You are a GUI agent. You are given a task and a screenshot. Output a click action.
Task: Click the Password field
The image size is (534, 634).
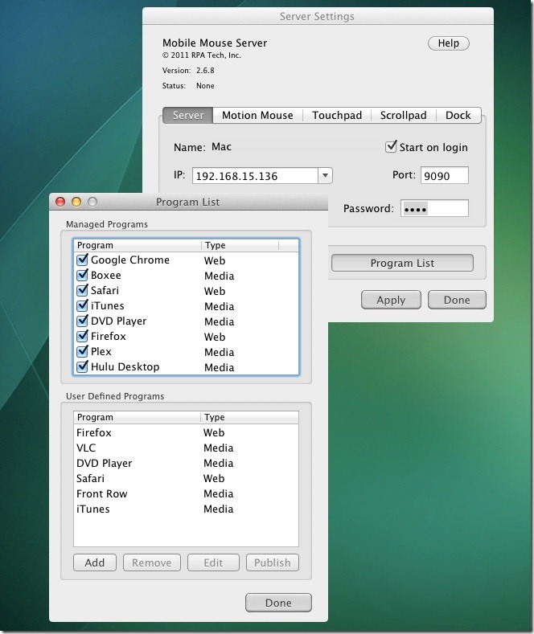pos(434,208)
